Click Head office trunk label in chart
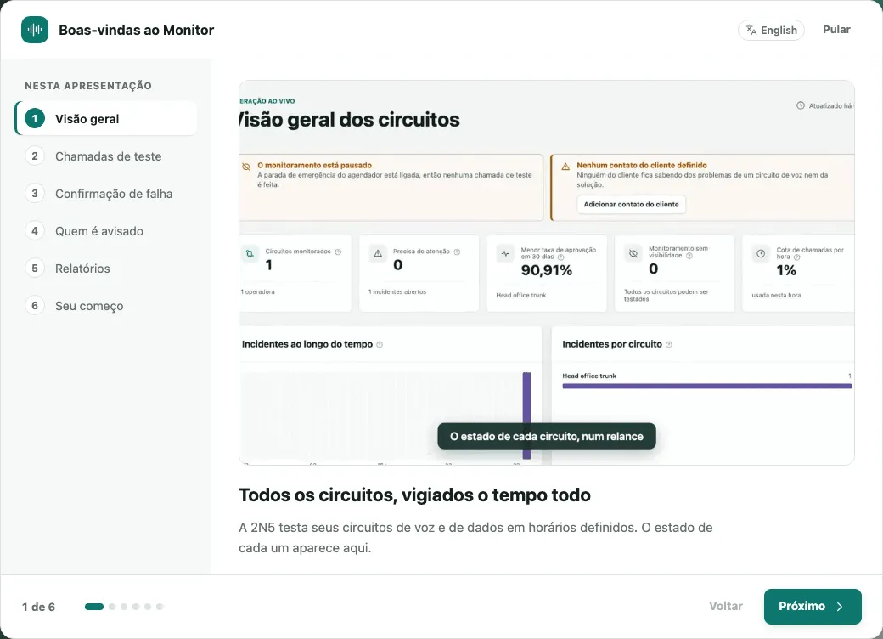Screen dimensions: 883x639 click(x=589, y=376)
